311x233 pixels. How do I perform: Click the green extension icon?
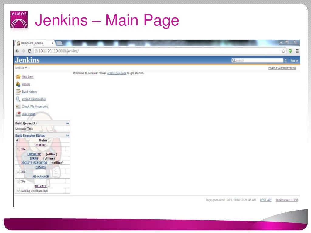(290, 51)
